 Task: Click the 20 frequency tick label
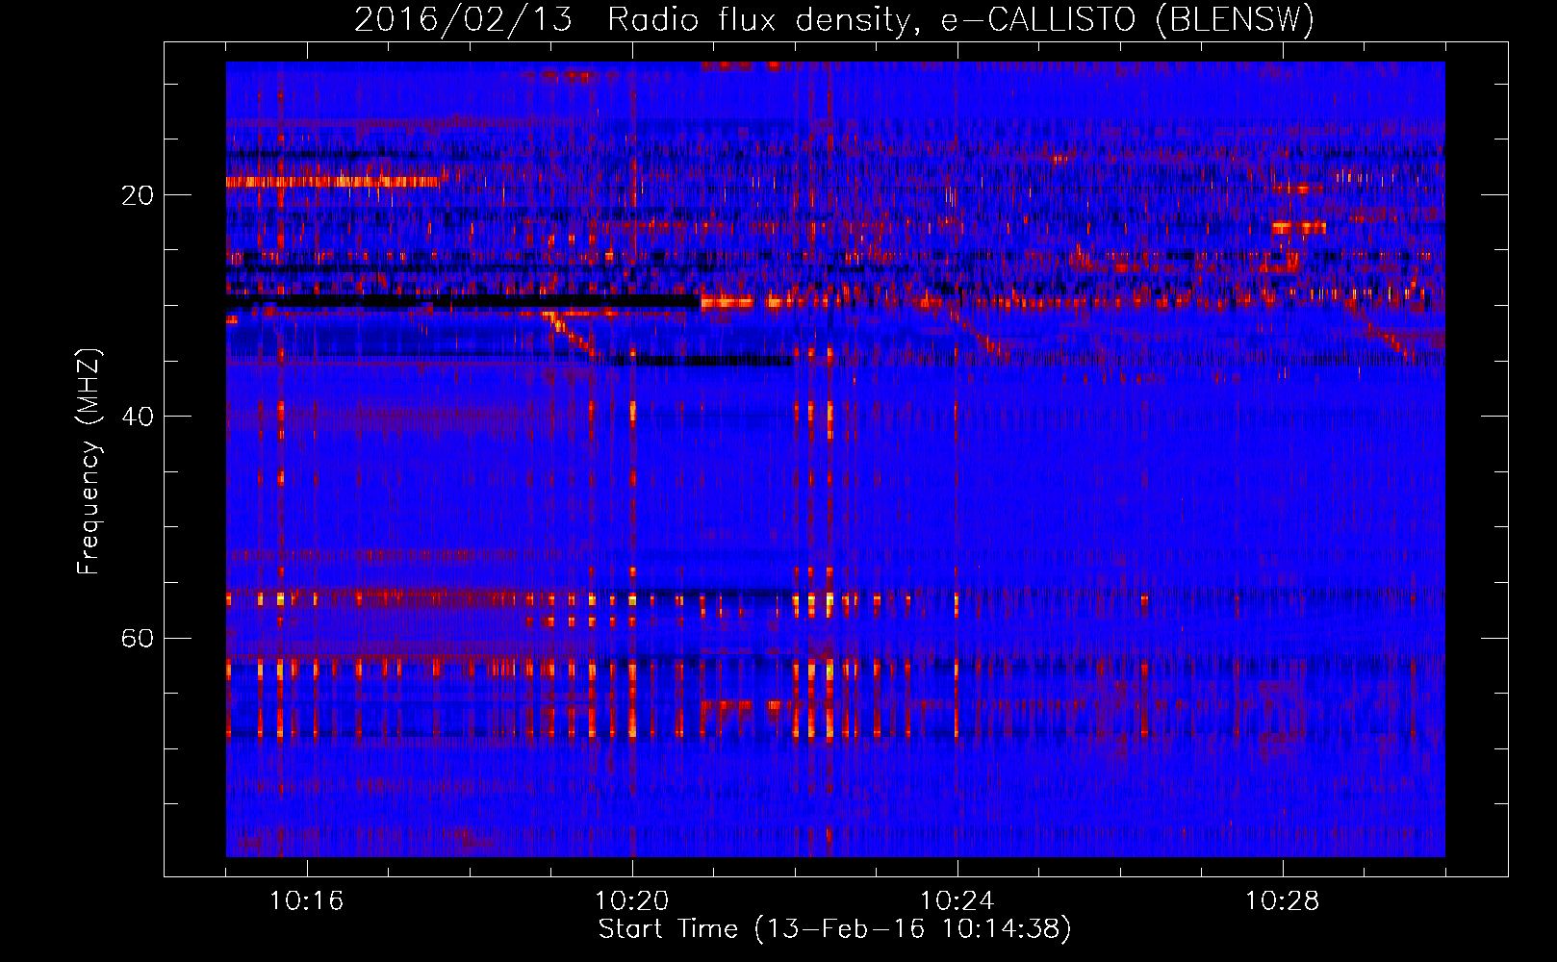coord(138,195)
